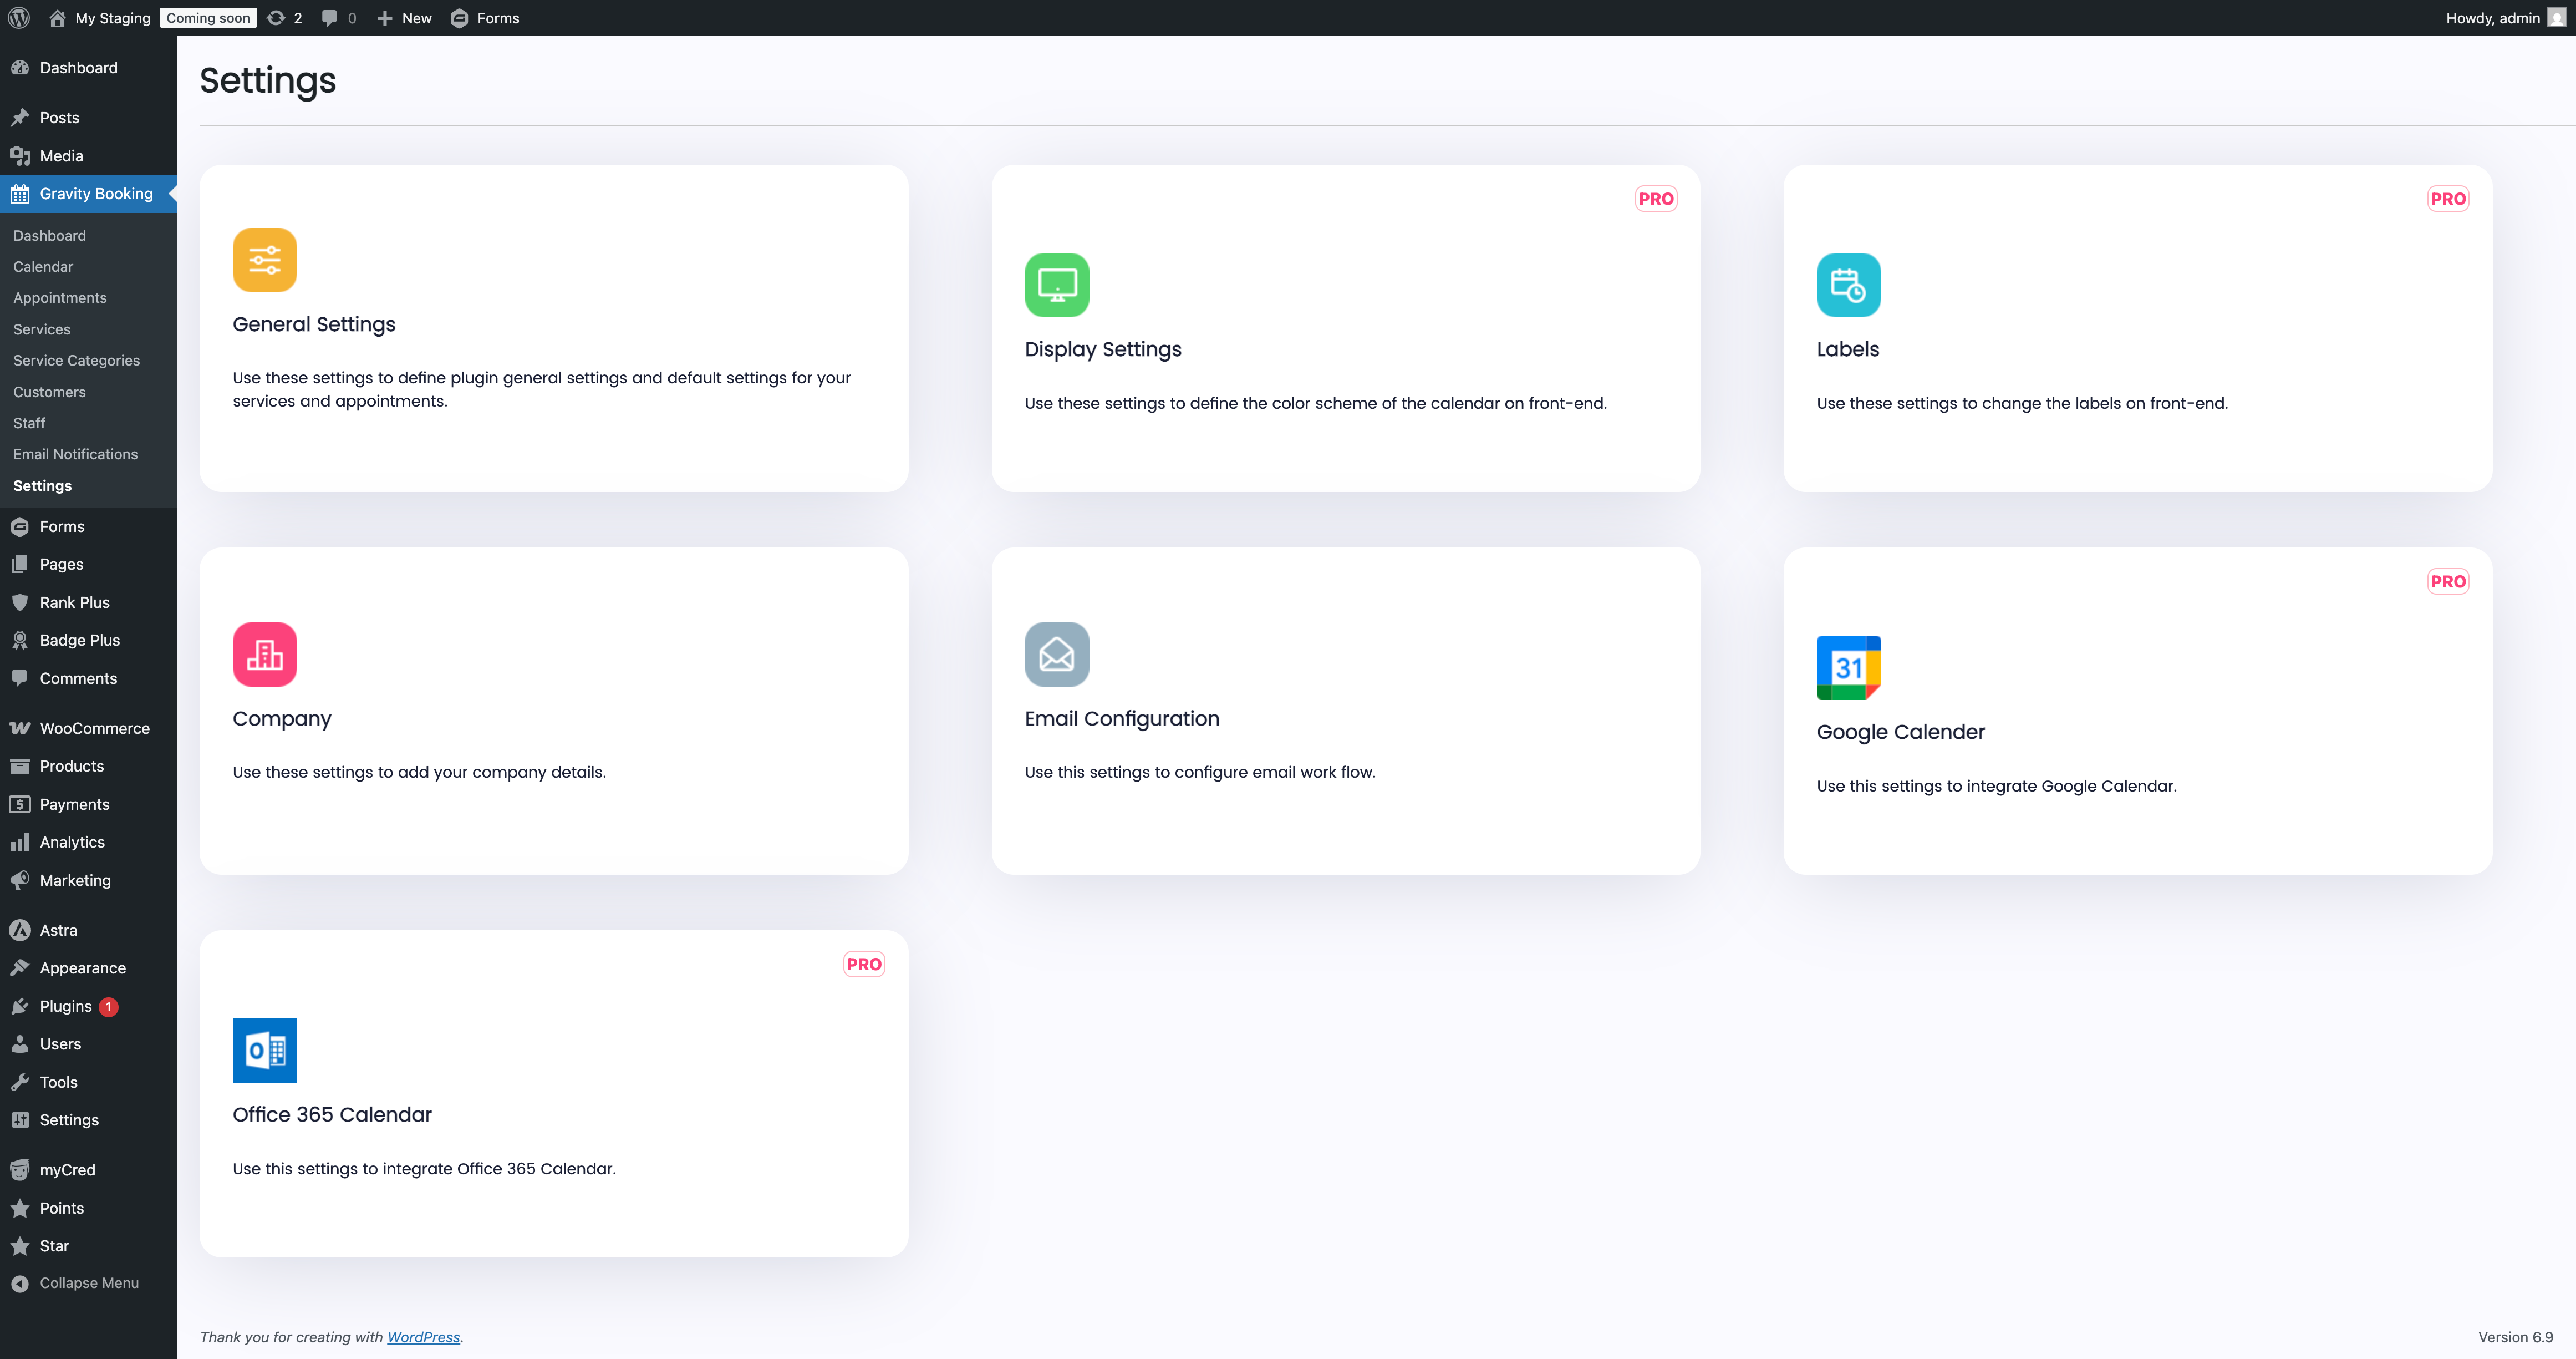Screen dimensions: 2576x1359
Task: Click the Email Configuration envelope icon
Action: tap(1056, 655)
